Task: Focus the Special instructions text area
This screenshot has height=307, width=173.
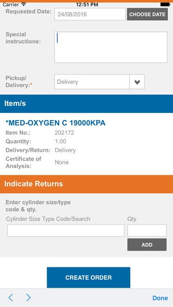Action: pyautogui.click(x=111, y=47)
